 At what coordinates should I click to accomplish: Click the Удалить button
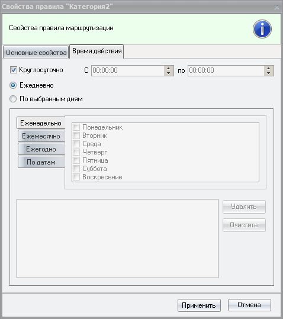(244, 207)
